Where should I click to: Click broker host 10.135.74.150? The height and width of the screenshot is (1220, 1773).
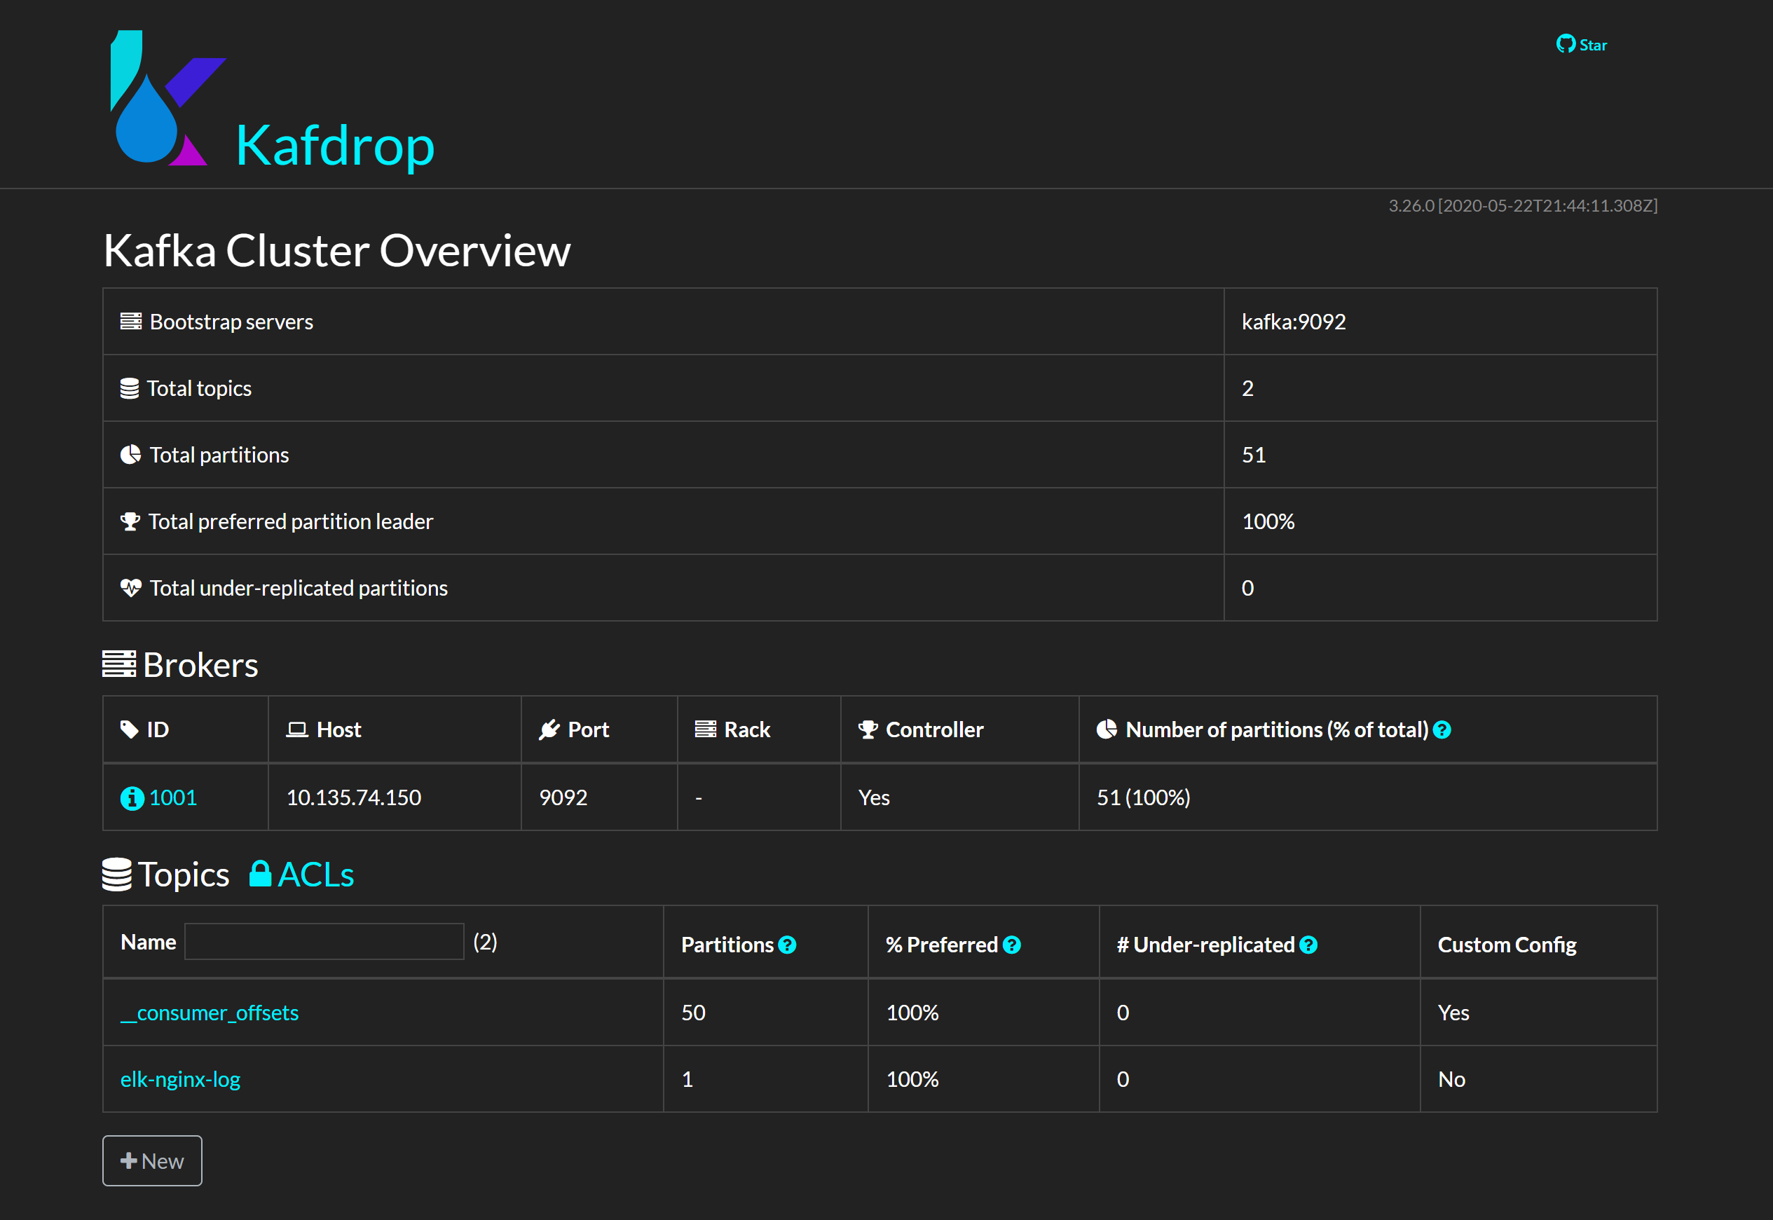click(x=354, y=797)
